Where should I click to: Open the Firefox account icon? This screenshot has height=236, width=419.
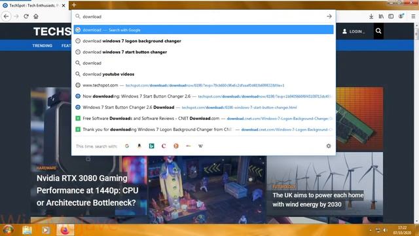point(401,16)
